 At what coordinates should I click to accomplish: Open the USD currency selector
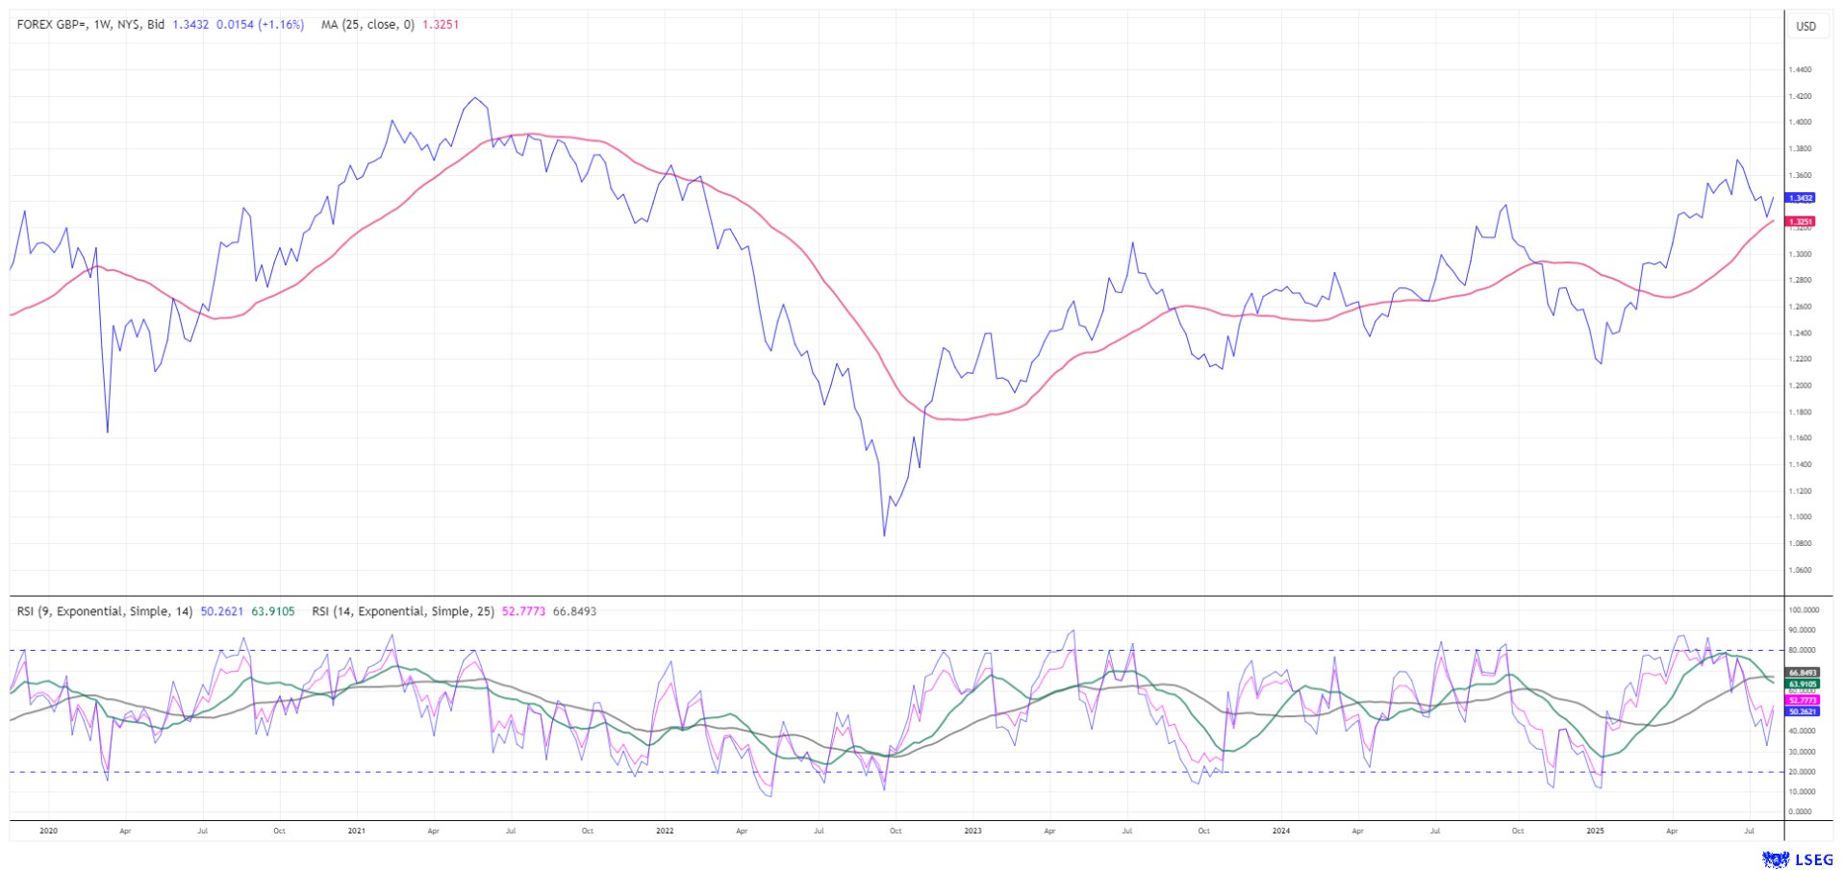(1805, 26)
